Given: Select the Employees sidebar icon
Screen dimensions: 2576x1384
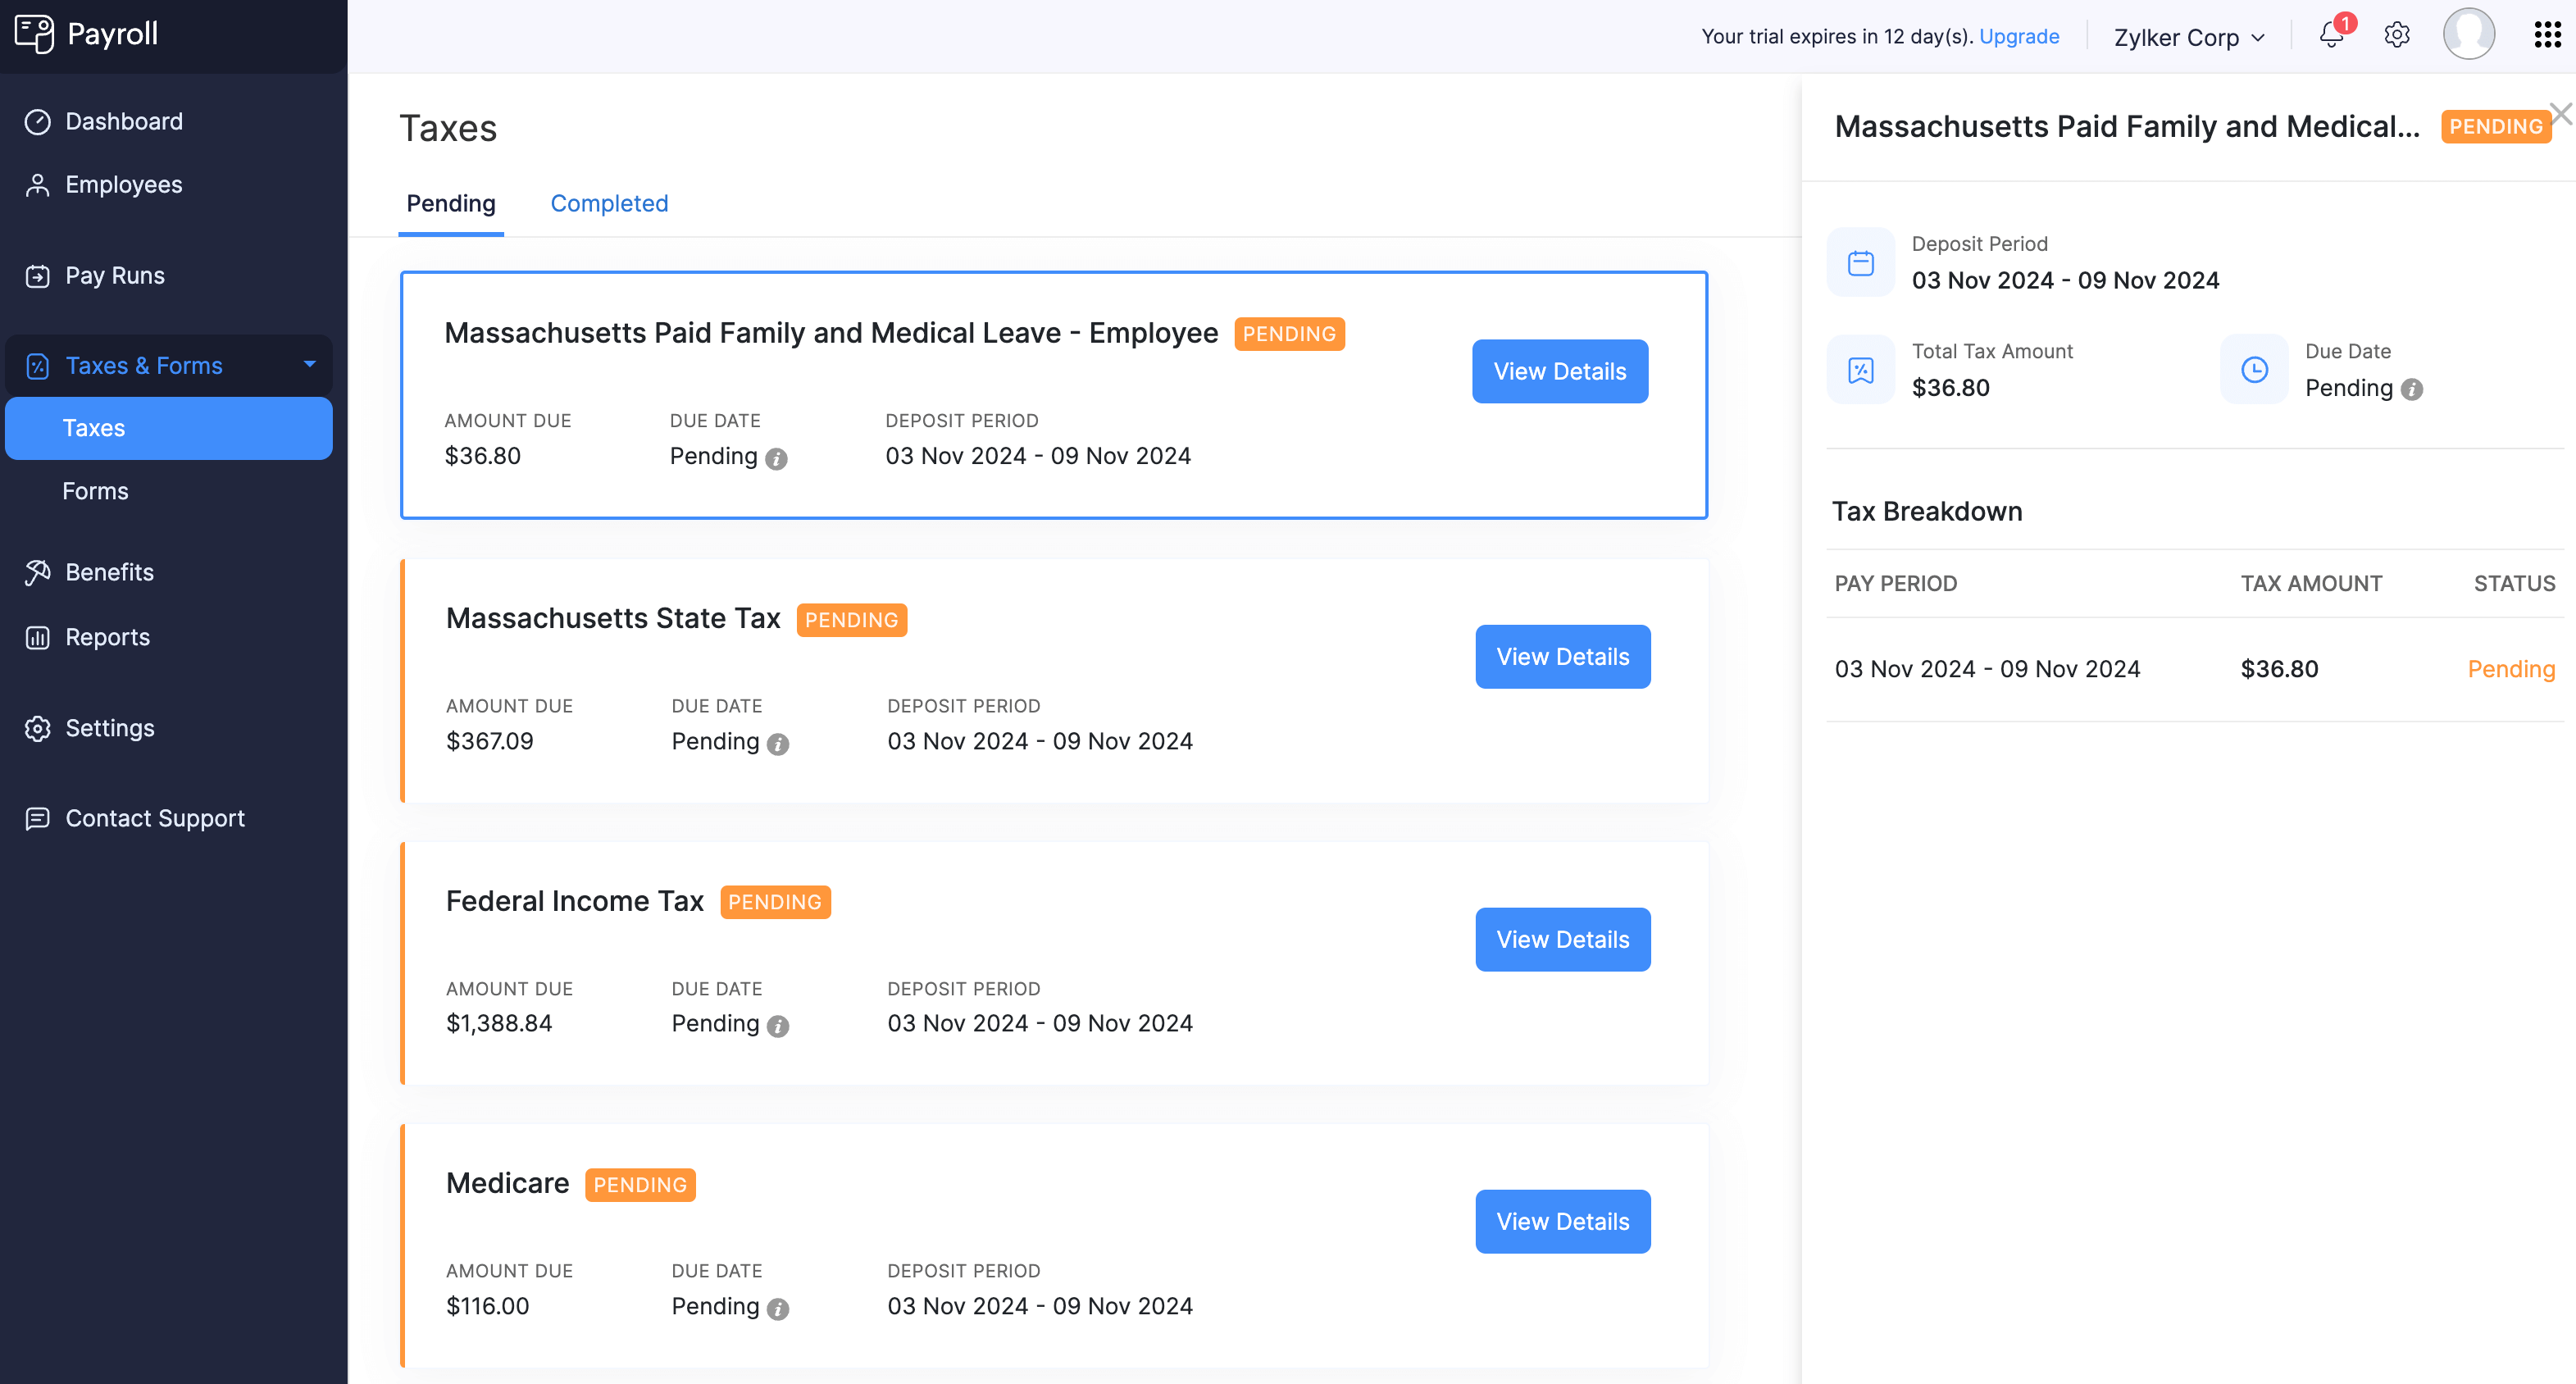Looking at the screenshot, I should pos(37,184).
